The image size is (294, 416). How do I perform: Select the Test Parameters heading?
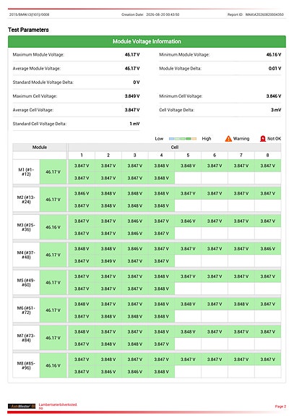(28, 30)
